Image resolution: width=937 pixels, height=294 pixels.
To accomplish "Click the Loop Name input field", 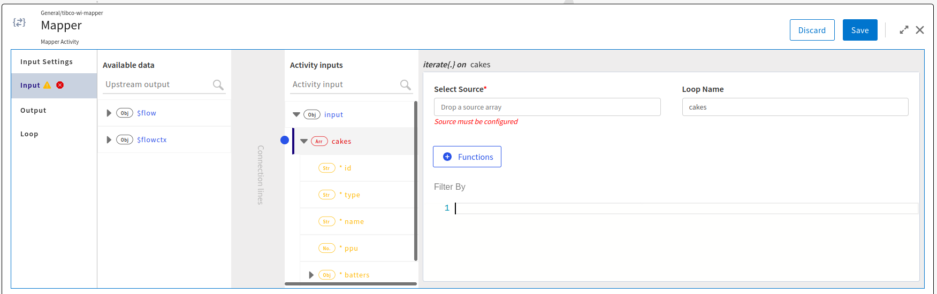I will pos(795,107).
